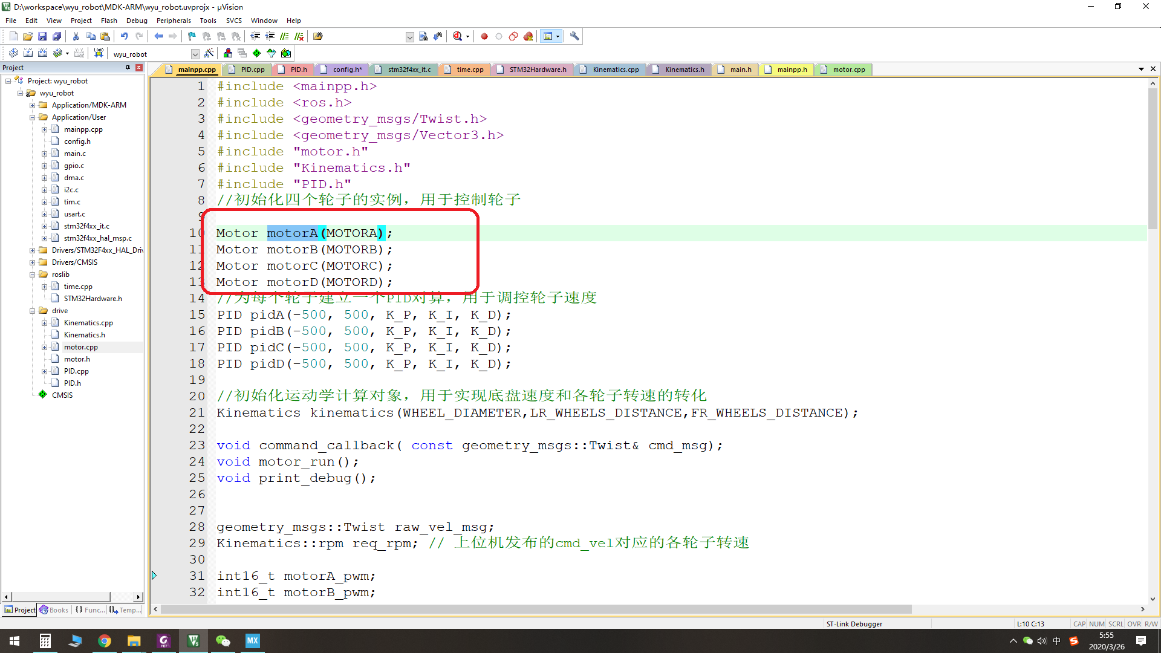
Task: Expand the Drivers/STM32F4xx_HAL_Driver folder
Action: coord(32,250)
